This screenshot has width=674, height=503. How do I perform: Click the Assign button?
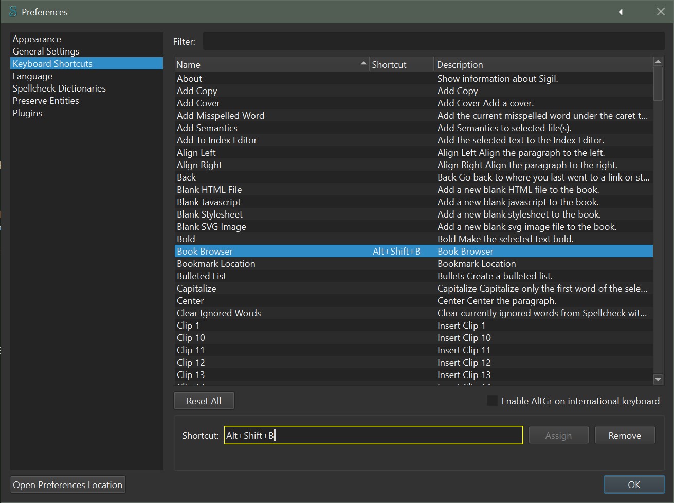[558, 435]
